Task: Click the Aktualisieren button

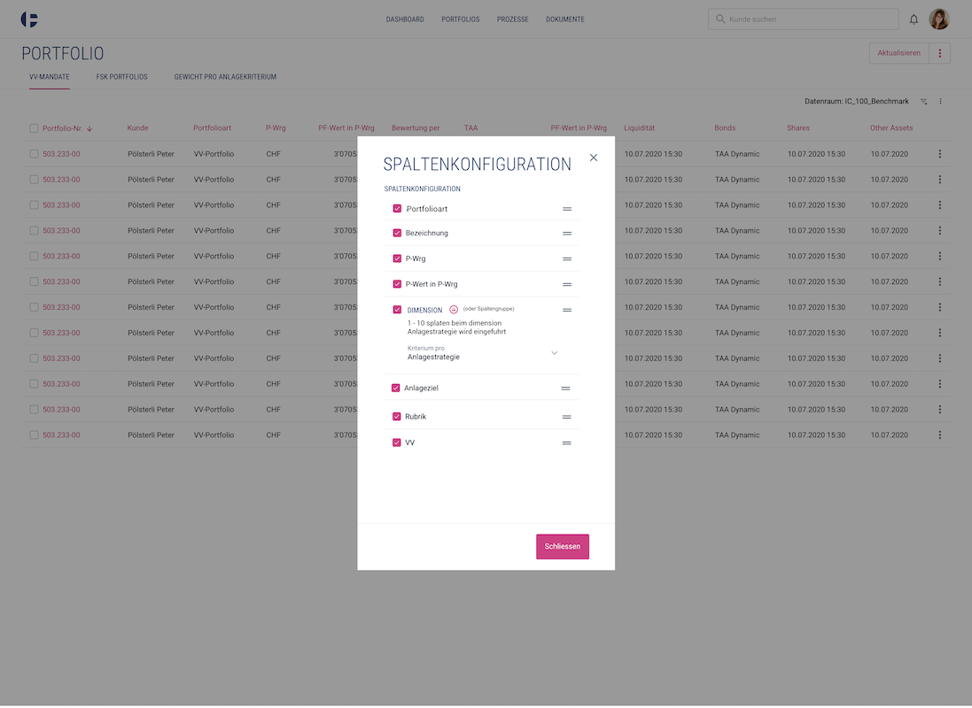Action: tap(898, 53)
